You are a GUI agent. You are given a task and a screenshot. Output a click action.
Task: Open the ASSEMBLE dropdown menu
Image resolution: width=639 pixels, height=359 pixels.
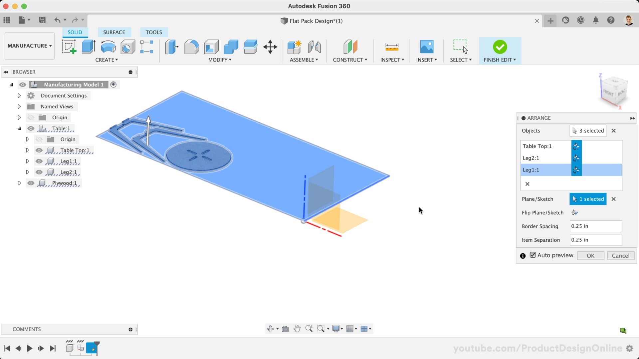(x=304, y=60)
